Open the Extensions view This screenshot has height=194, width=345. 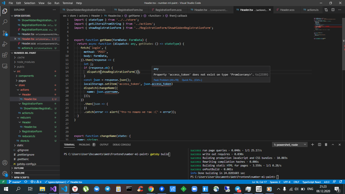(x=5, y=55)
